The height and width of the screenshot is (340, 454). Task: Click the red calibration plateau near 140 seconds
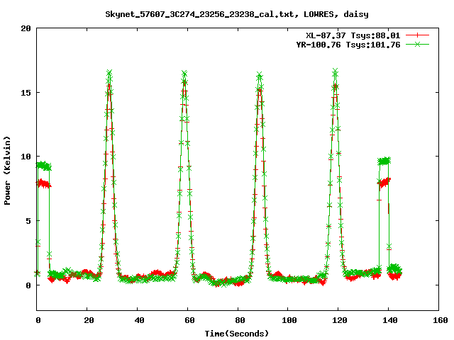(384, 182)
